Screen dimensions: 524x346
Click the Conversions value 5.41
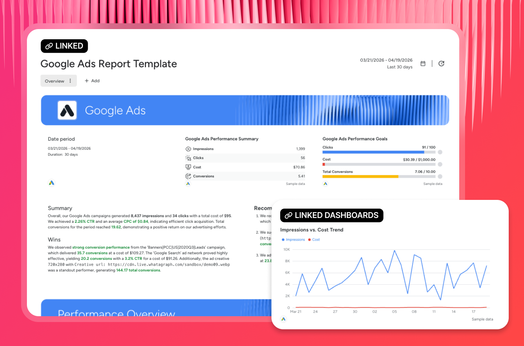[x=301, y=176]
